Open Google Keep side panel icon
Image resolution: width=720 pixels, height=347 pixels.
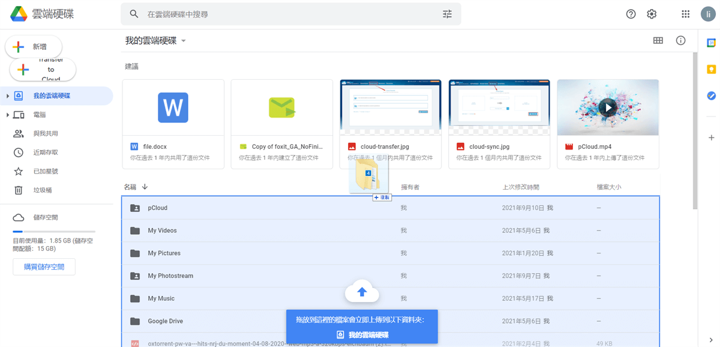(x=712, y=69)
